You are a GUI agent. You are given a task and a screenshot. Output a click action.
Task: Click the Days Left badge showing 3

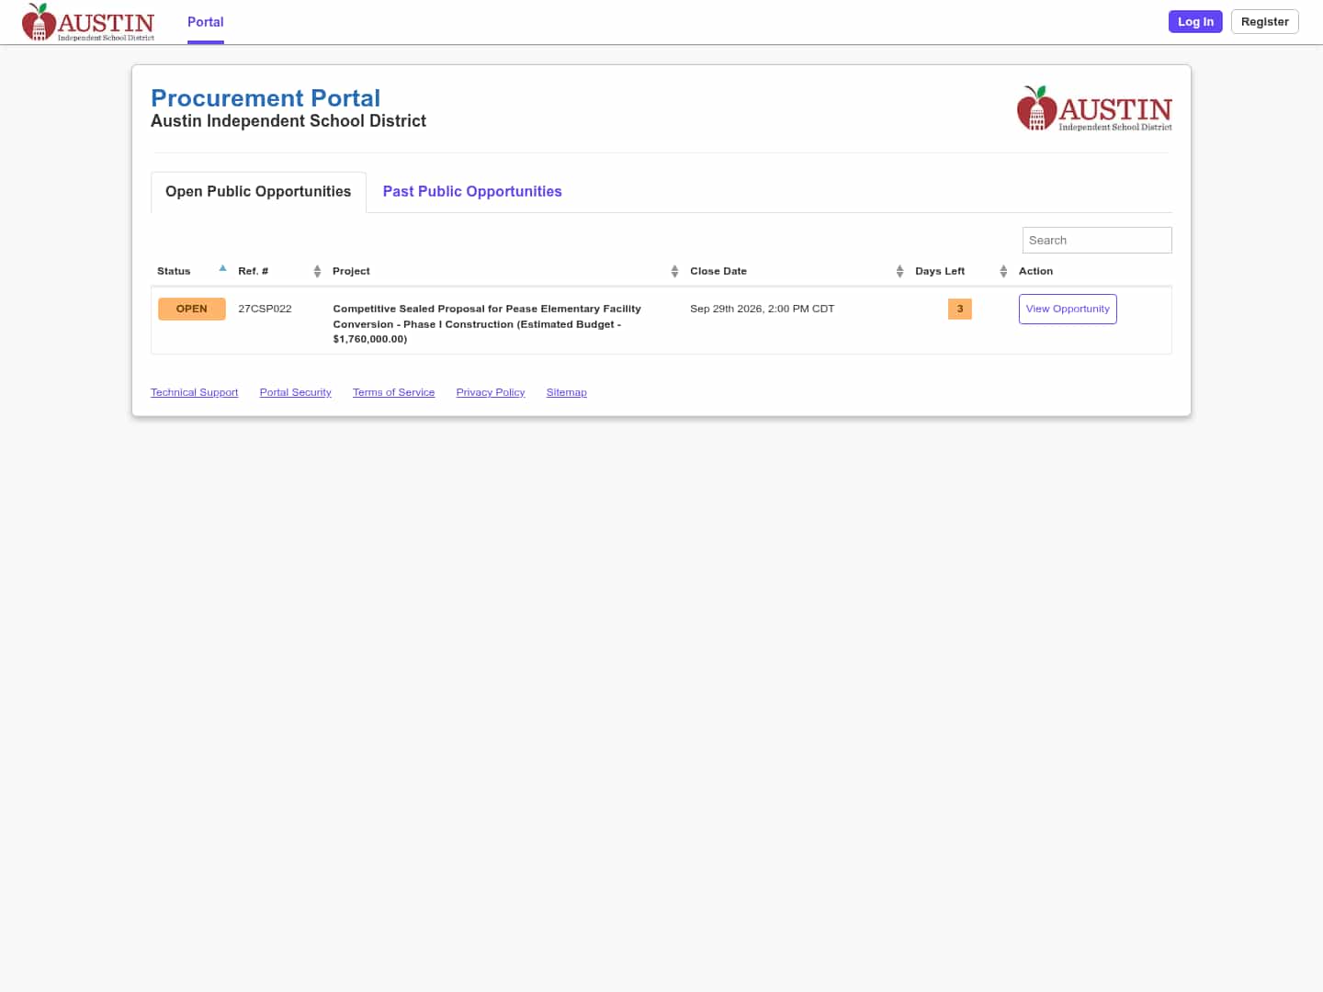[960, 309]
